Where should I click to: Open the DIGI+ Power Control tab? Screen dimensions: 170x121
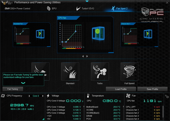(x=17, y=8)
